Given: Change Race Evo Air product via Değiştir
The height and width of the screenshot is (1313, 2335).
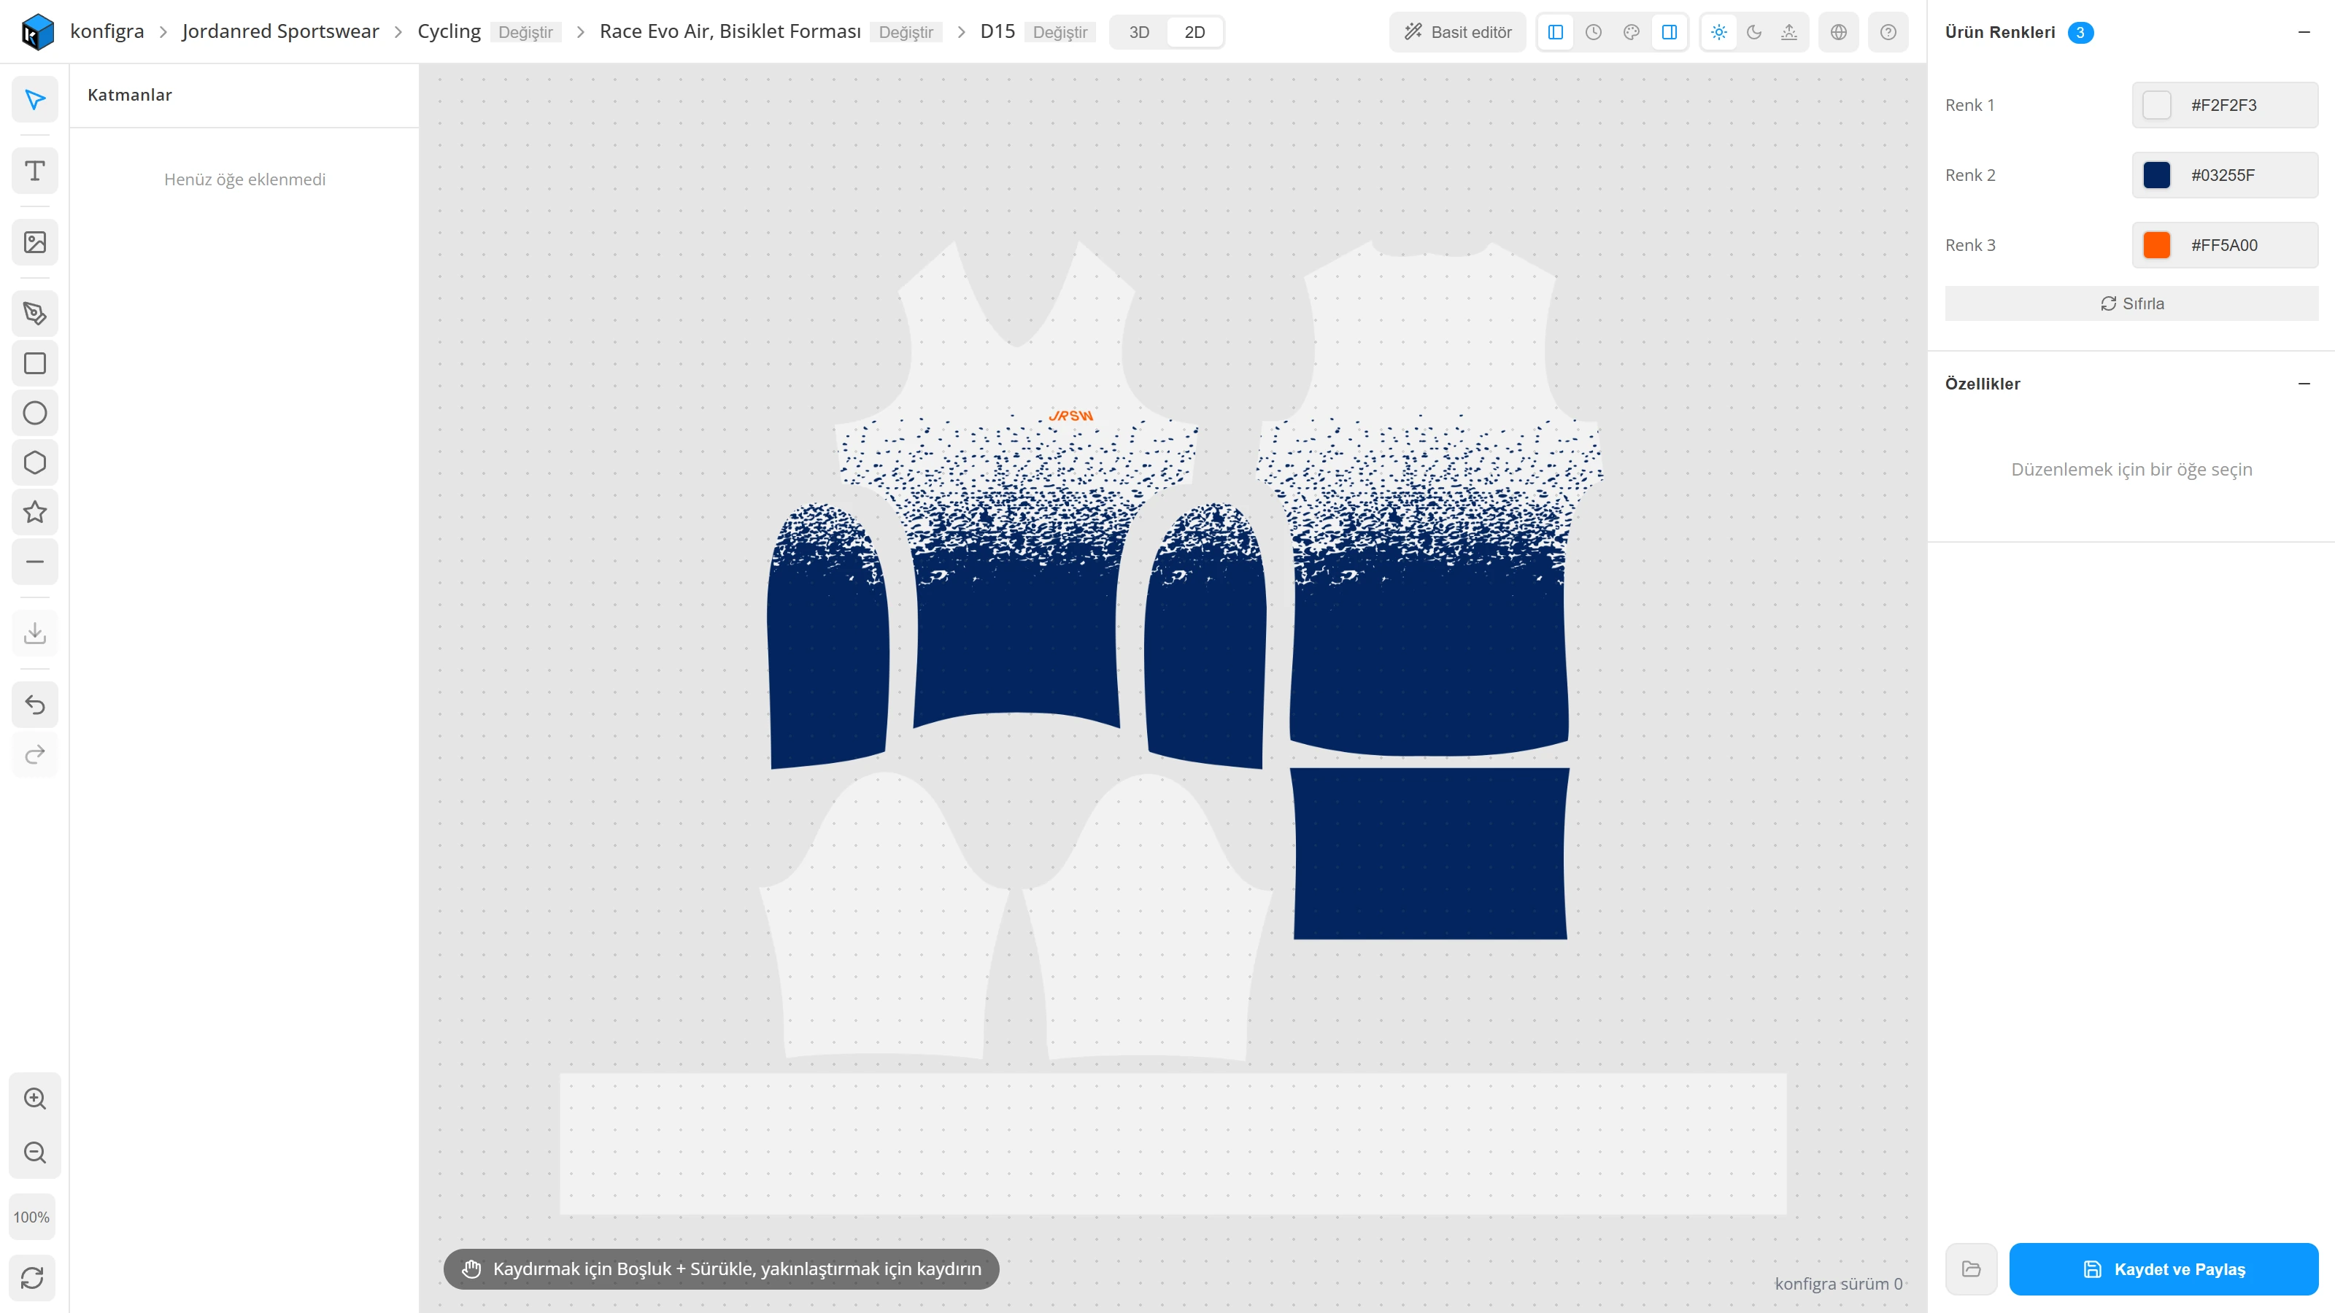Looking at the screenshot, I should [906, 31].
